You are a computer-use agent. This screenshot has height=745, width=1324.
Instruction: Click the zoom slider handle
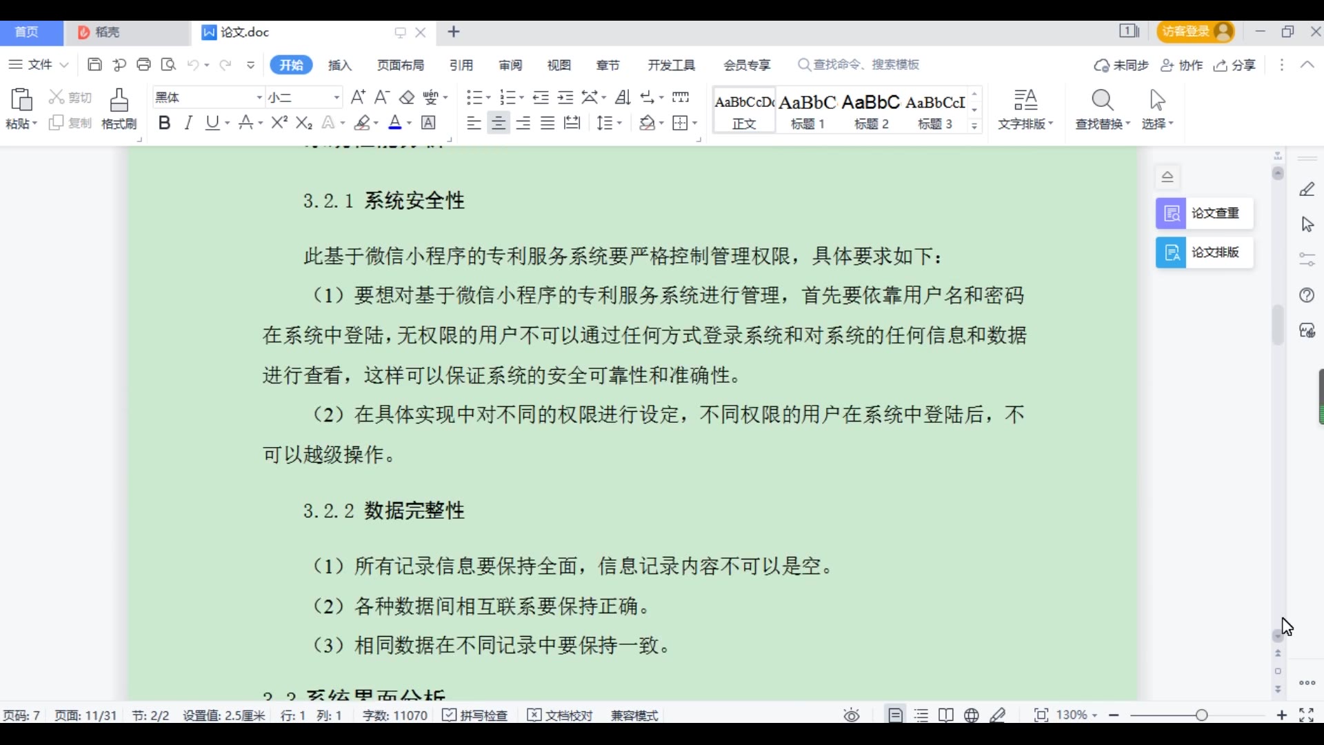click(x=1202, y=715)
